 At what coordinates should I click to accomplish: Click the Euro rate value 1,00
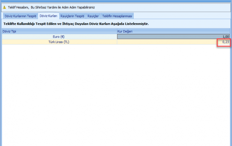pyautogui.click(x=226, y=37)
